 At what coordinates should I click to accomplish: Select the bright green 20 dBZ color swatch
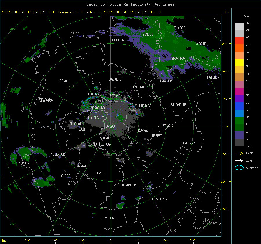239,121
